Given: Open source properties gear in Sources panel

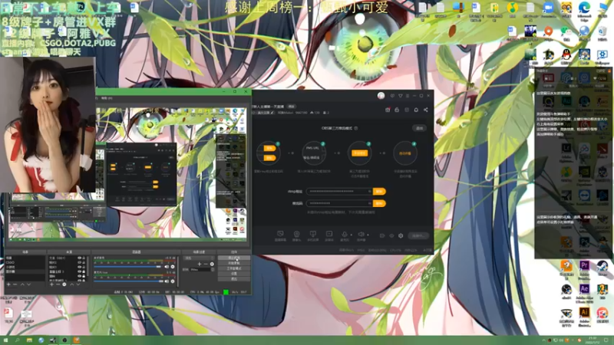Looking at the screenshot, I should (64, 284).
